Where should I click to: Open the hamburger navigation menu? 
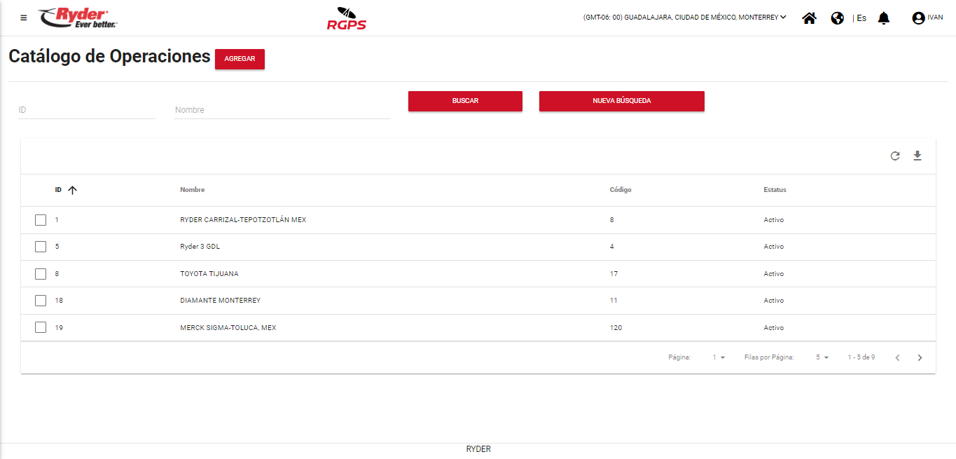[24, 18]
